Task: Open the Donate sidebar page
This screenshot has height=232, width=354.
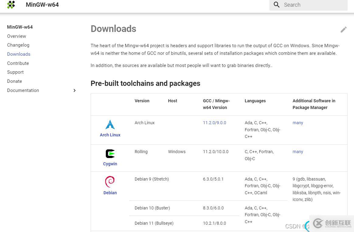Action: click(x=15, y=81)
